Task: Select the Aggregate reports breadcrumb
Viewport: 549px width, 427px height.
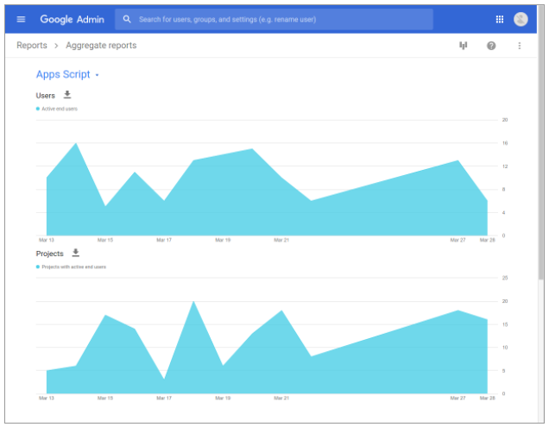Action: pos(101,46)
